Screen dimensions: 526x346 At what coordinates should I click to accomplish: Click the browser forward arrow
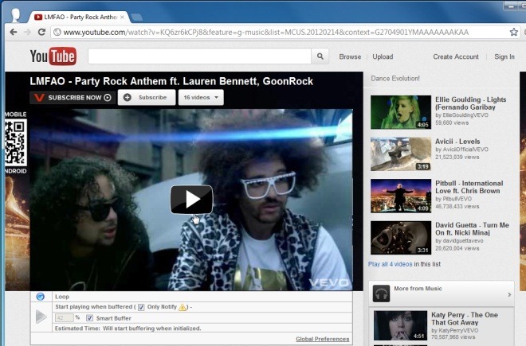[28, 32]
